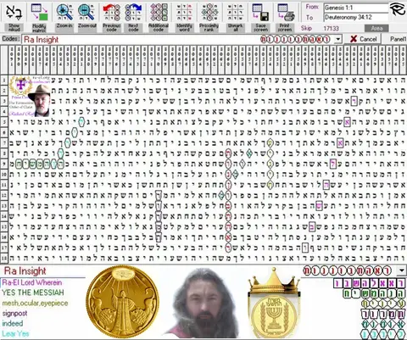Select matrix row number 1
The height and width of the screenshot is (340, 407).
[x=4, y=81]
